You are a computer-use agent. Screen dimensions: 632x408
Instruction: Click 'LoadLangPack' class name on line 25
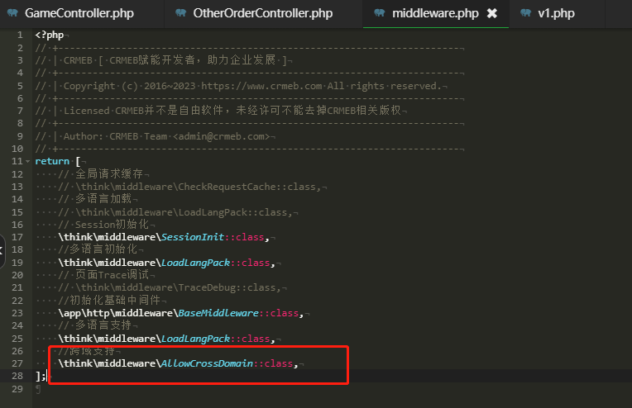tap(195, 339)
